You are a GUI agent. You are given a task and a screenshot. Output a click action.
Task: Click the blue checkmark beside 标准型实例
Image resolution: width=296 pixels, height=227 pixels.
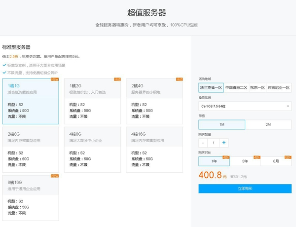[x=4, y=65]
